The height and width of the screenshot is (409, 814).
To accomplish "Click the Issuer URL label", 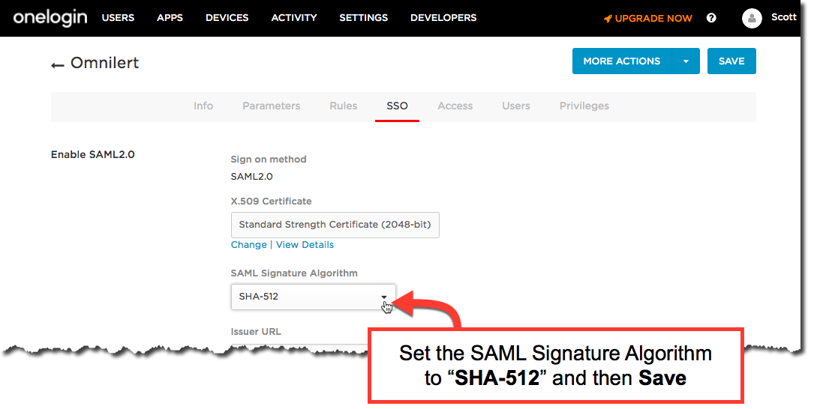I will point(256,332).
